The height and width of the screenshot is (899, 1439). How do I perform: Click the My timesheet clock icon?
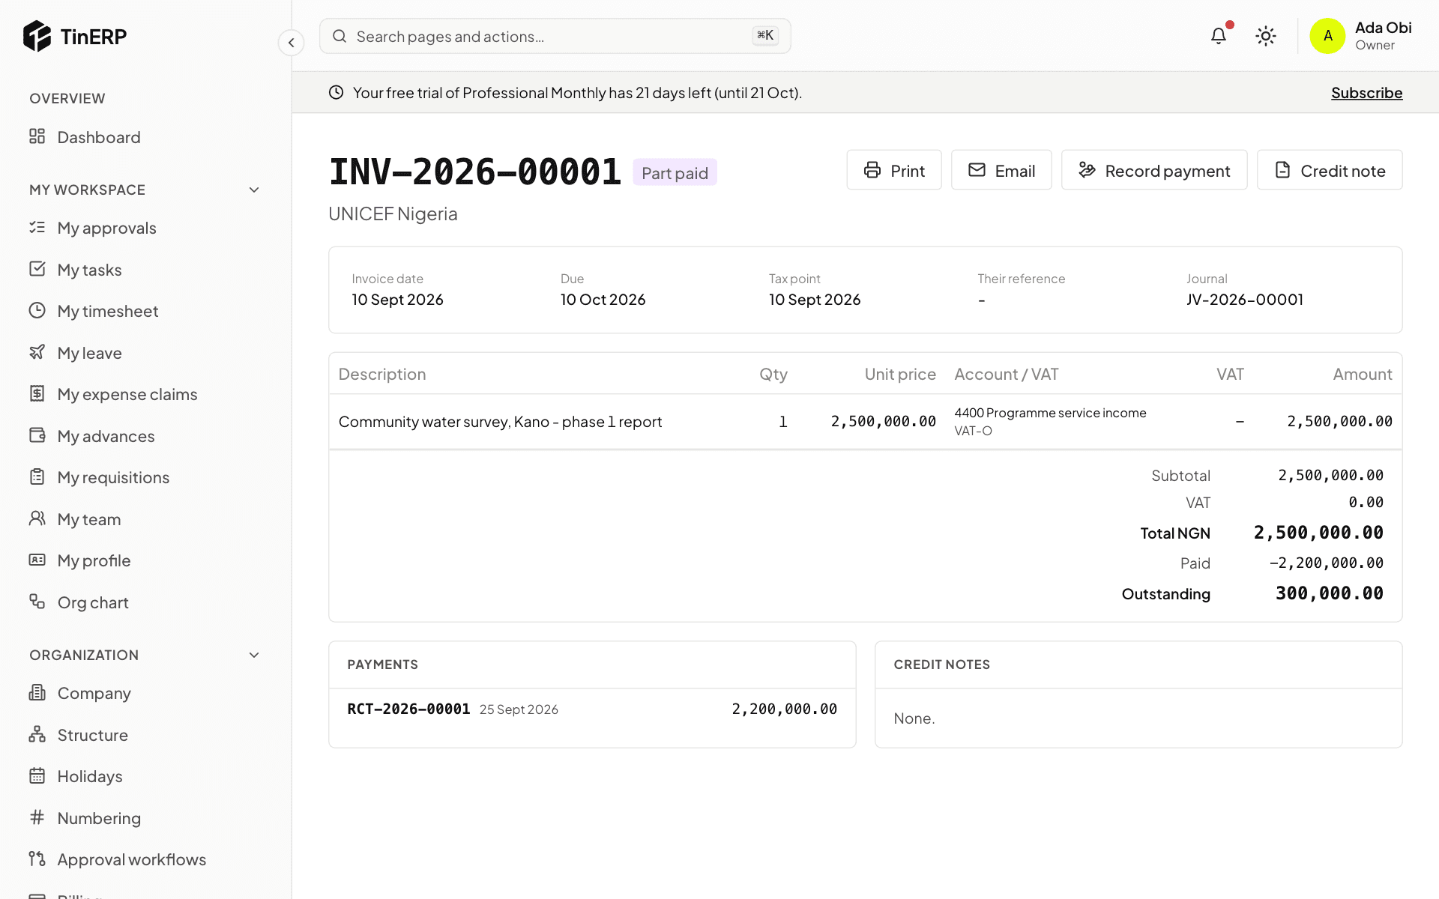click(37, 310)
